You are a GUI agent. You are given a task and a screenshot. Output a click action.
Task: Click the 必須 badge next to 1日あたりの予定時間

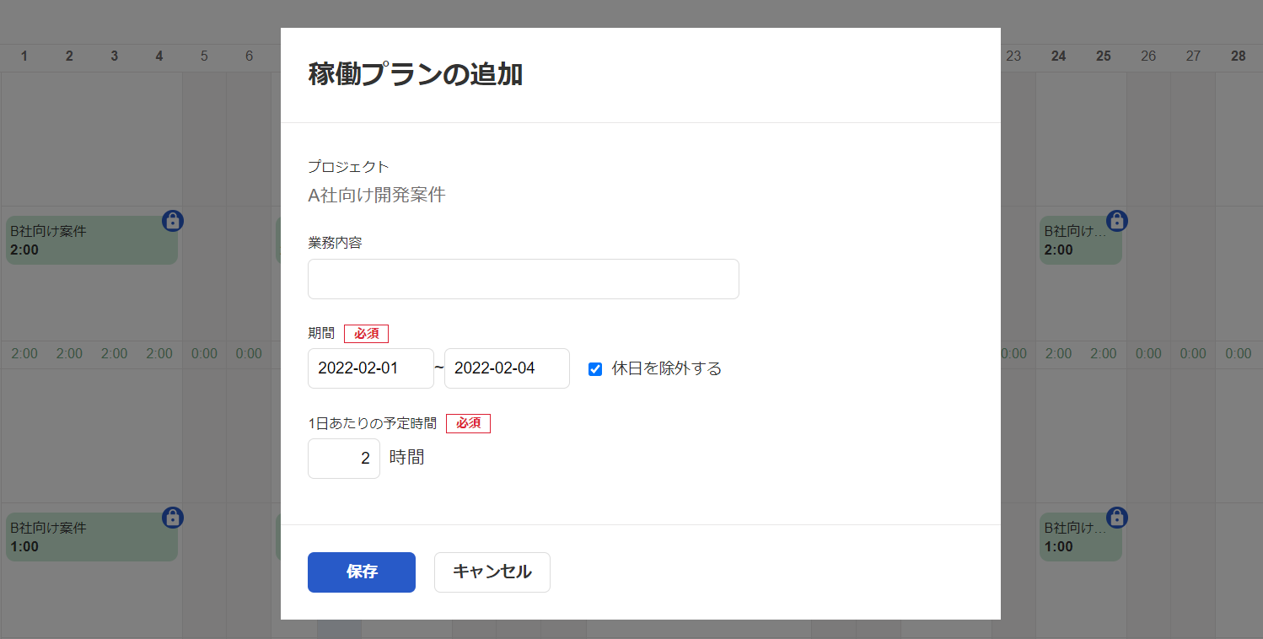[468, 423]
